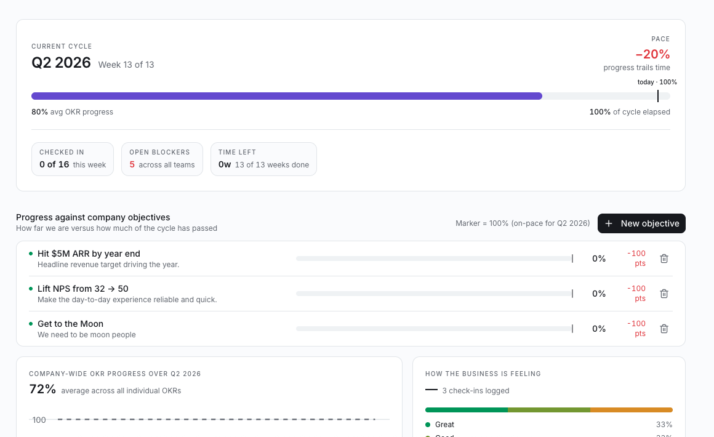Click the Open Blockers stat card
Viewport: 714px width, 437px height.
click(x=162, y=159)
